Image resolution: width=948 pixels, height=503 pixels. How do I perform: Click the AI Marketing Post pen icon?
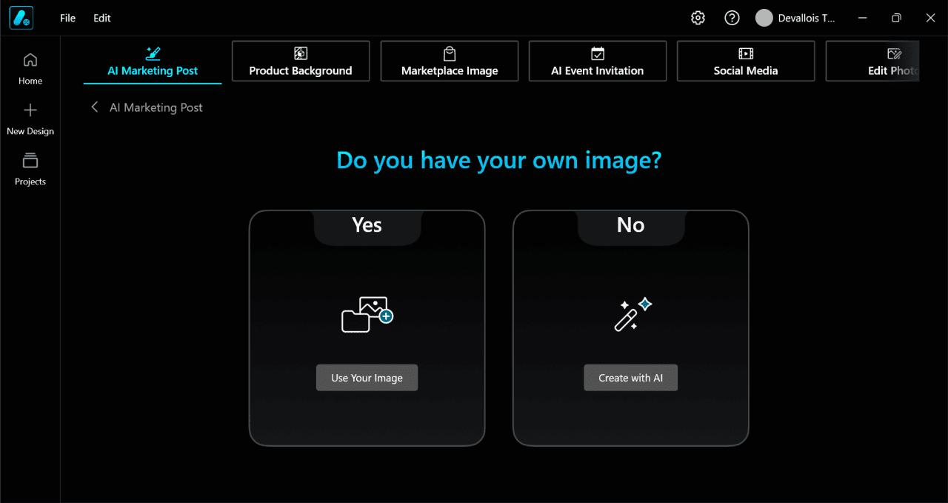(x=154, y=53)
